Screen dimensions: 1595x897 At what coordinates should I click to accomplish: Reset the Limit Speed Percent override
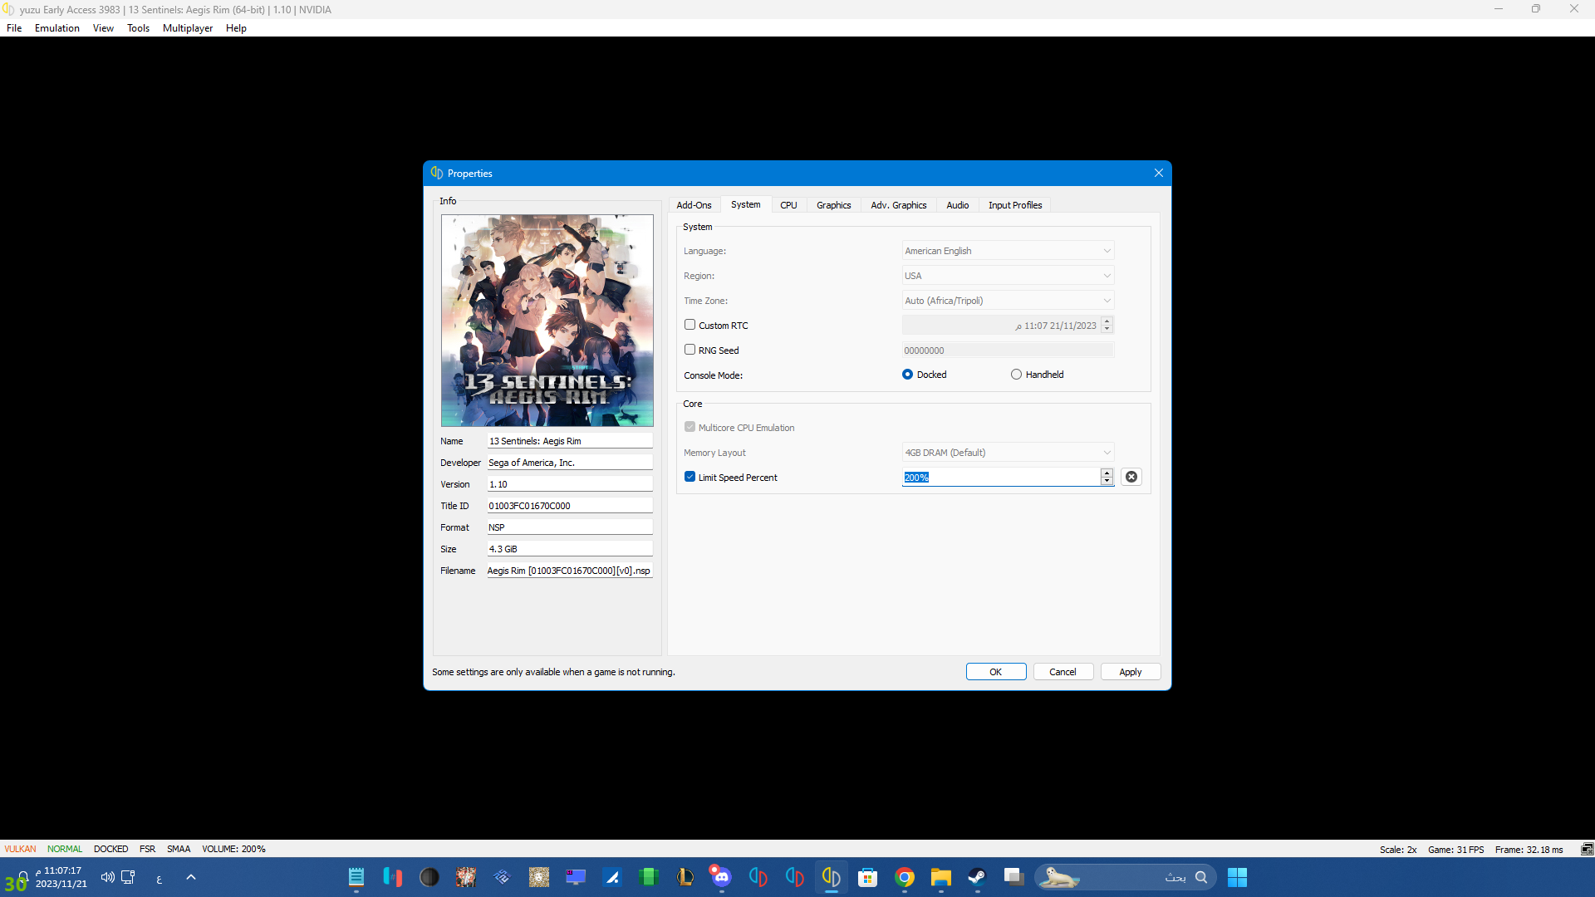[x=1131, y=477]
